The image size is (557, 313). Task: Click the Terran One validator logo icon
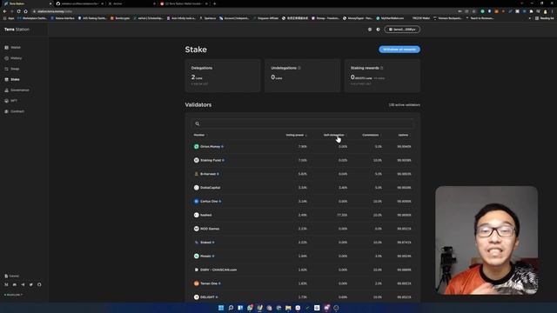(197, 283)
